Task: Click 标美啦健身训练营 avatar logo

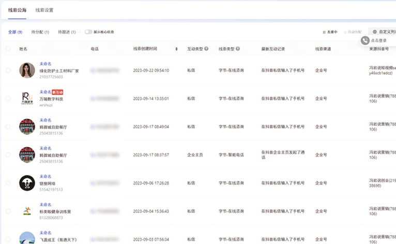Action: (x=27, y=211)
